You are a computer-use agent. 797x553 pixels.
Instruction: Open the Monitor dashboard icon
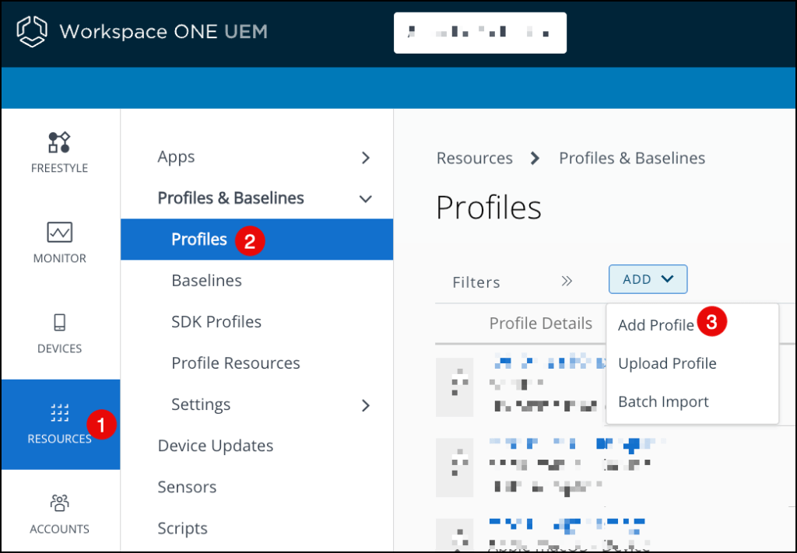click(x=59, y=233)
